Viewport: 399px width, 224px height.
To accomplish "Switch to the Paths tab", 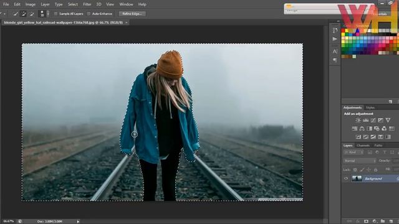I will click(x=378, y=146).
